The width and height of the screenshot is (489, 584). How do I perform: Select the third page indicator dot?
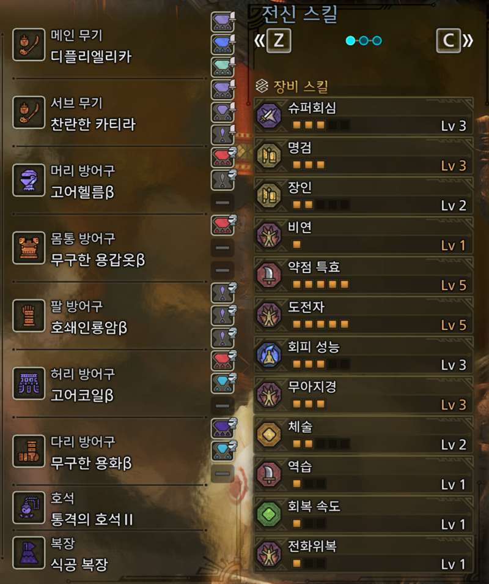377,40
